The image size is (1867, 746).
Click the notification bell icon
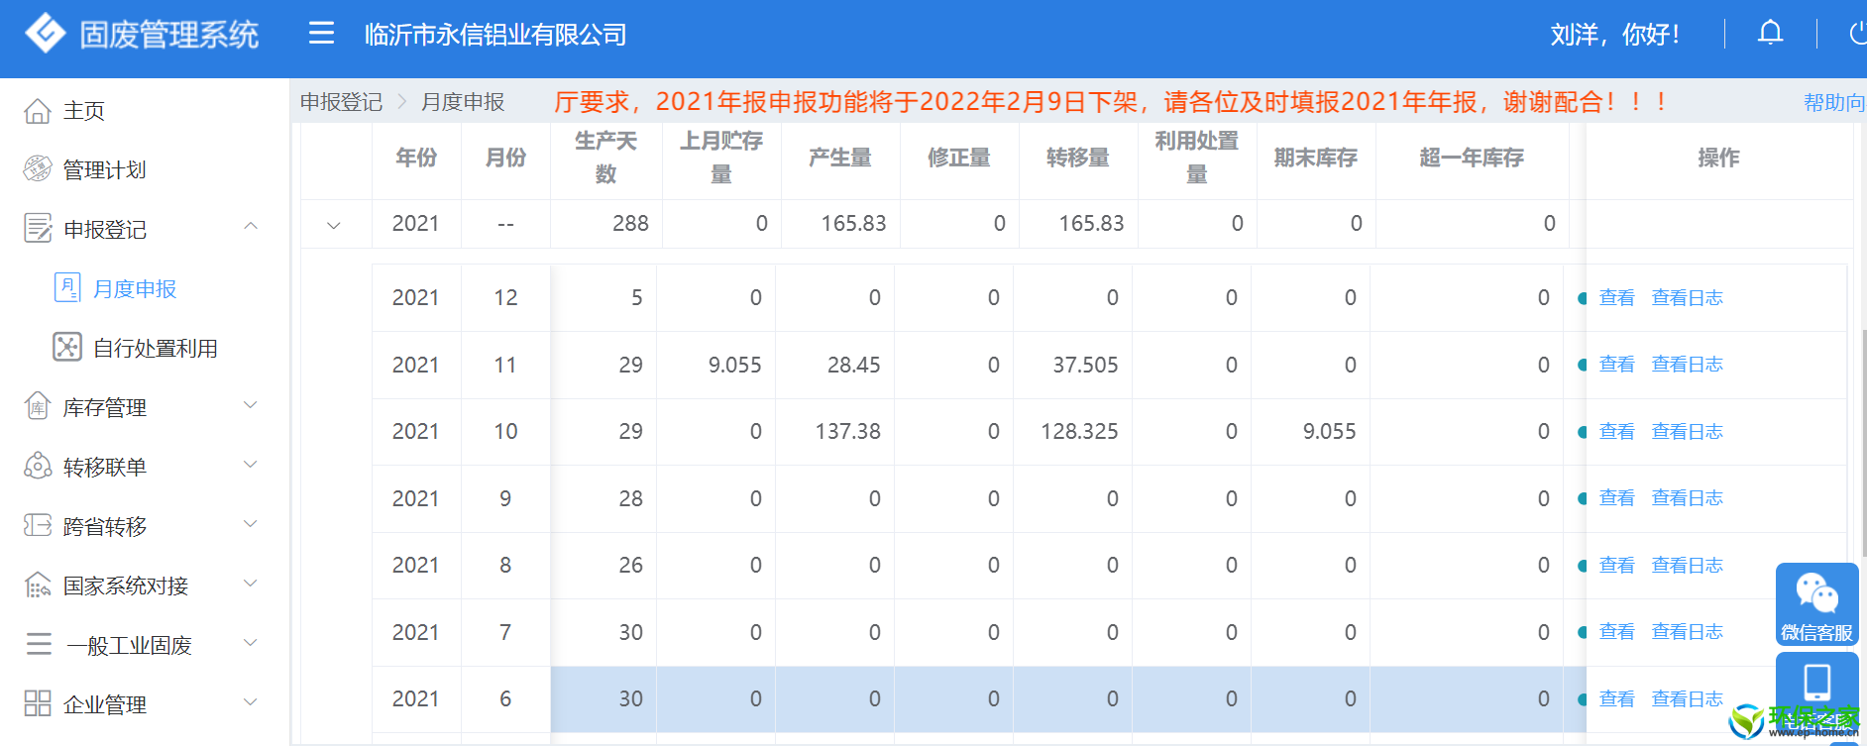tap(1770, 34)
